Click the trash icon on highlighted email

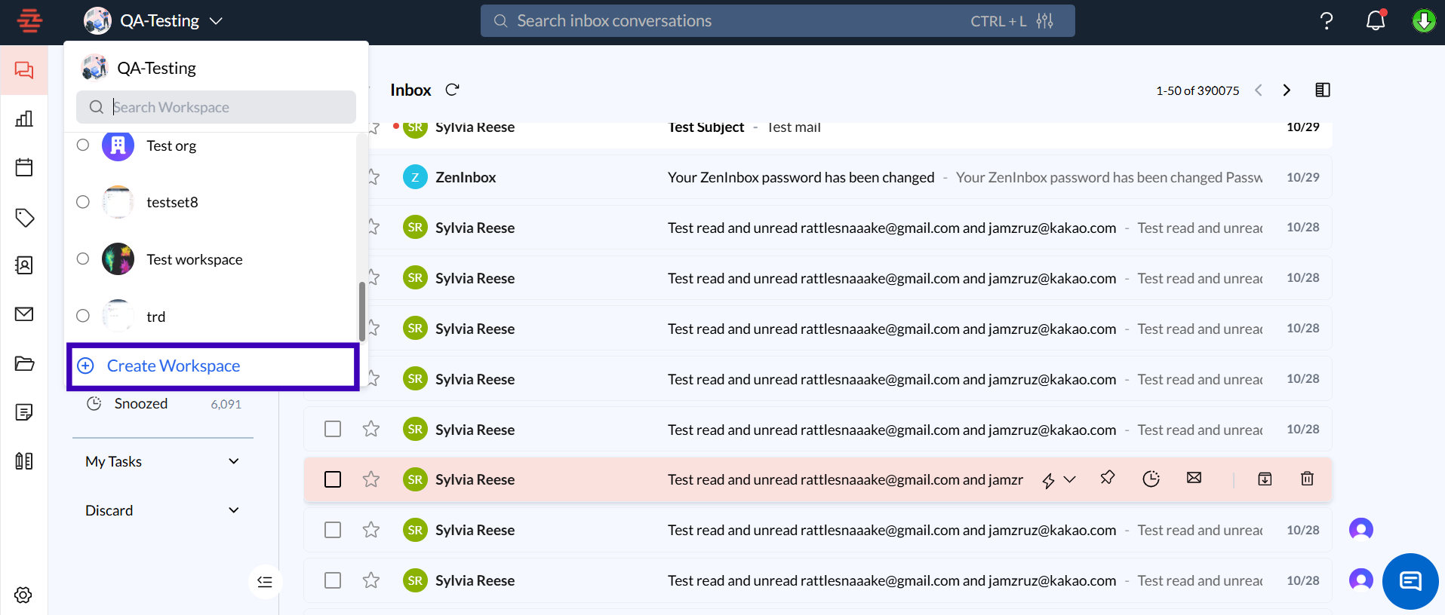tap(1307, 479)
